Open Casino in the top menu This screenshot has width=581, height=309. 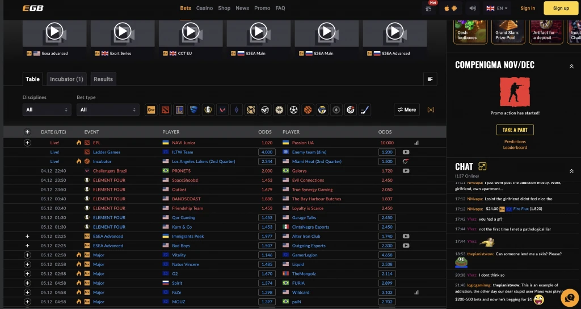click(204, 8)
